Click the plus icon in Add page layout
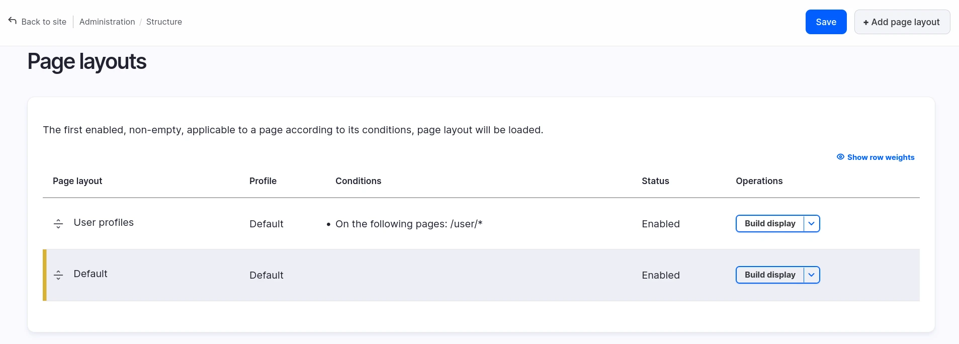The height and width of the screenshot is (344, 959). coord(866,23)
